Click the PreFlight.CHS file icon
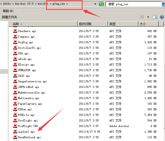This screenshot has height=141, width=165. click(x=15, y=126)
